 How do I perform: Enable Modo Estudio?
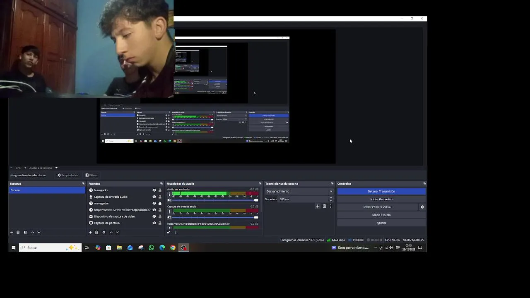pos(381,215)
